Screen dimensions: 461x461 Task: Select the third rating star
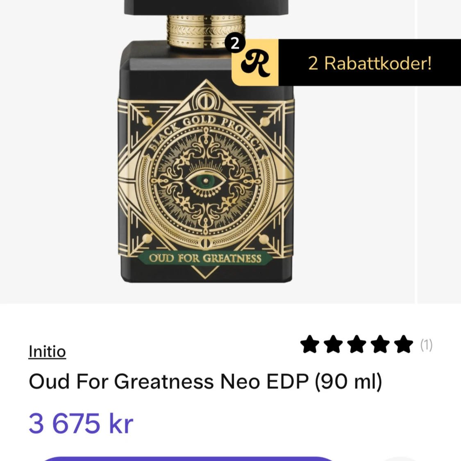357,344
